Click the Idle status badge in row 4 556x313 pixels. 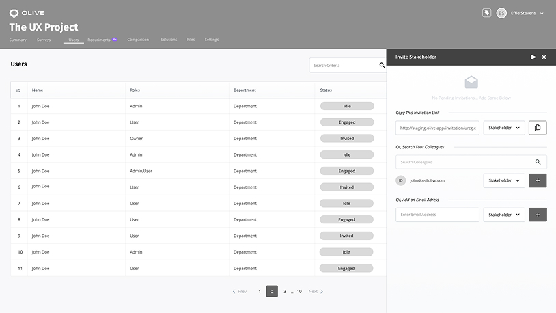pyautogui.click(x=347, y=154)
